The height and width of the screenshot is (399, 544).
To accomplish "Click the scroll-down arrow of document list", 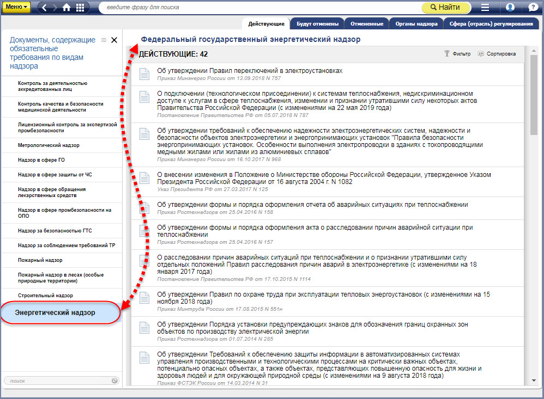I will tap(534, 380).
